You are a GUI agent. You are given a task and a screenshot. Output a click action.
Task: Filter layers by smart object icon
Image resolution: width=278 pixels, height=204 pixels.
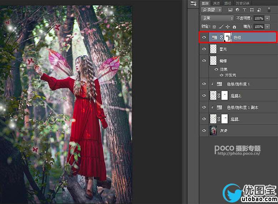[259, 10]
